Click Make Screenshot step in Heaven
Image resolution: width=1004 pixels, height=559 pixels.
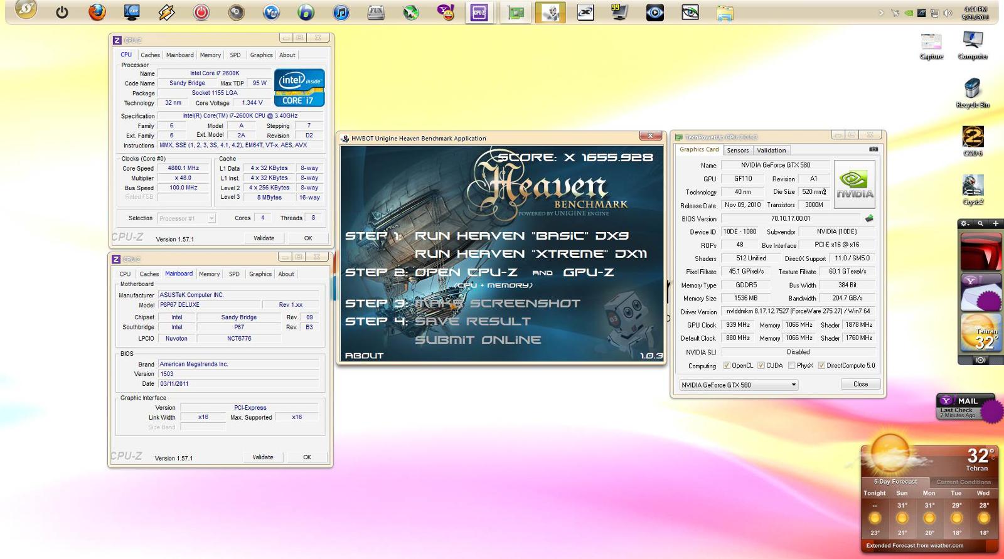(x=497, y=304)
